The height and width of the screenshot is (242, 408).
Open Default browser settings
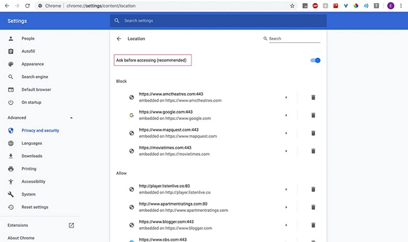pyautogui.click(x=36, y=90)
